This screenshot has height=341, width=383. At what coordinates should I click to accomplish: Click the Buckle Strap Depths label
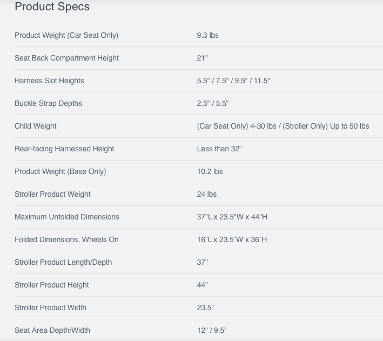click(x=48, y=103)
